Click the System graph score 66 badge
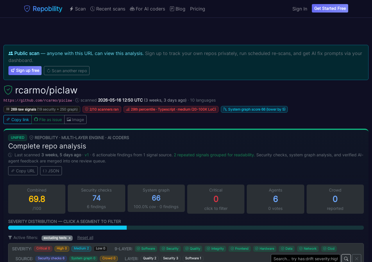The height and width of the screenshot is (262, 372). pyautogui.click(x=254, y=109)
